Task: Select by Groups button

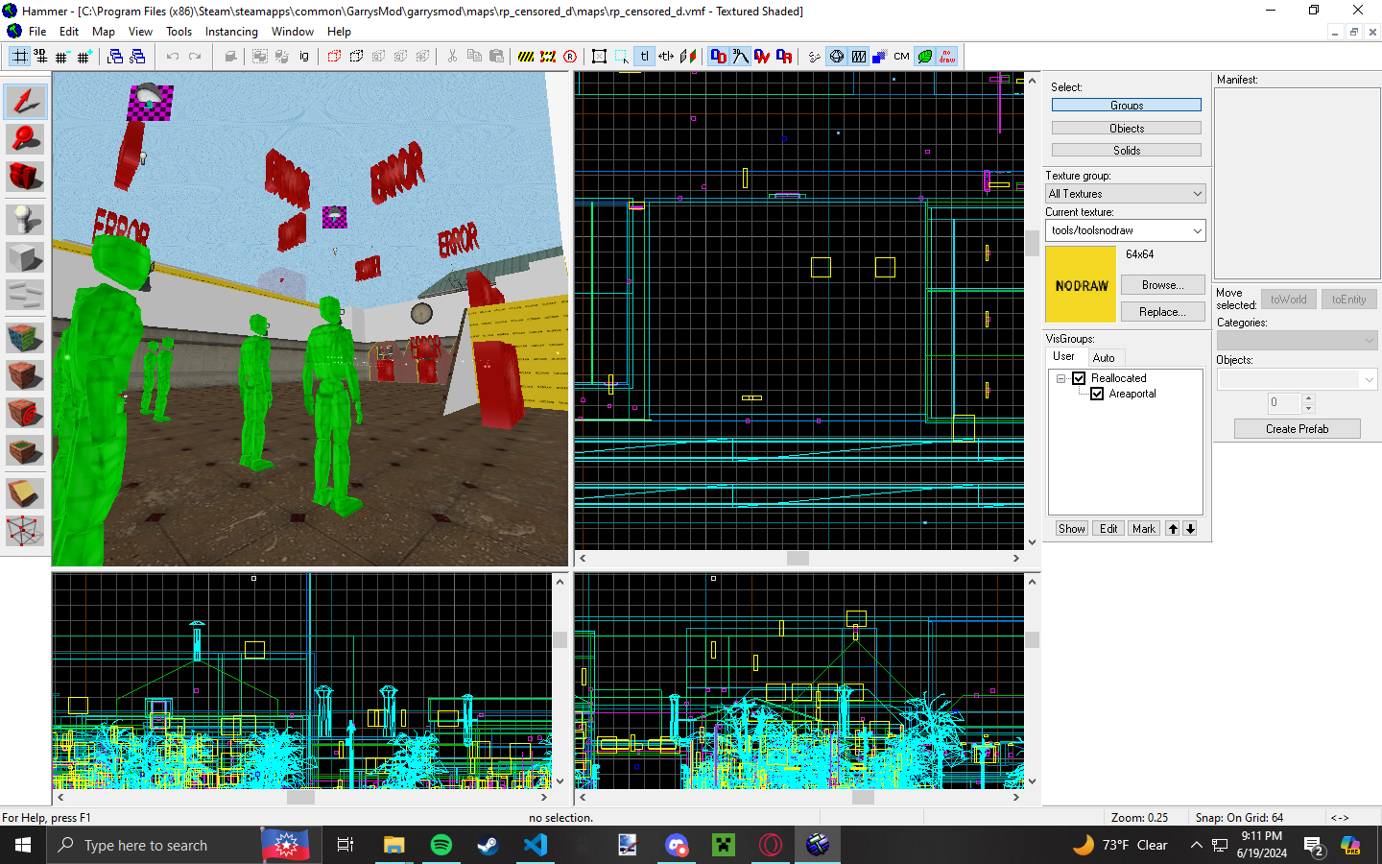Action: [x=1127, y=106]
